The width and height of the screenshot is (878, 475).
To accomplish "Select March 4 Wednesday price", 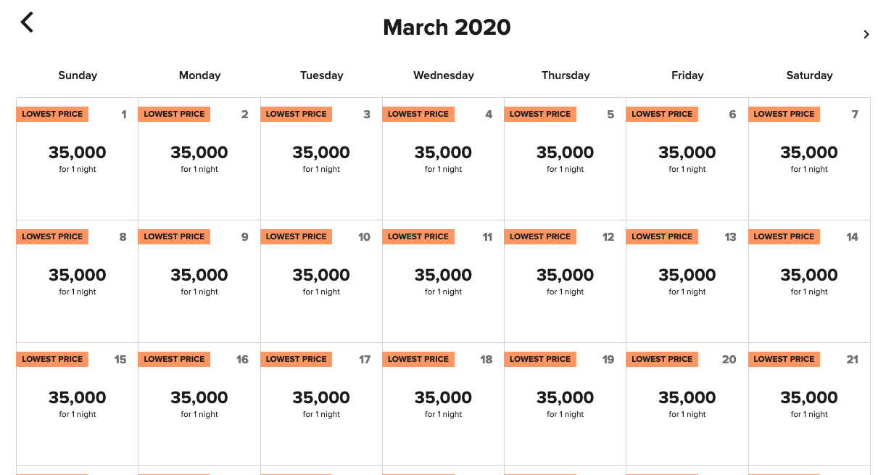I will click(x=443, y=152).
